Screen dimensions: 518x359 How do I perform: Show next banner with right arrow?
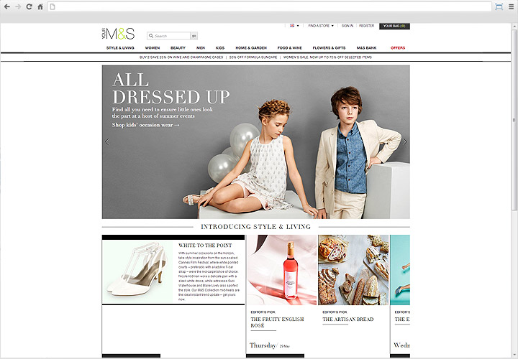[404, 141]
